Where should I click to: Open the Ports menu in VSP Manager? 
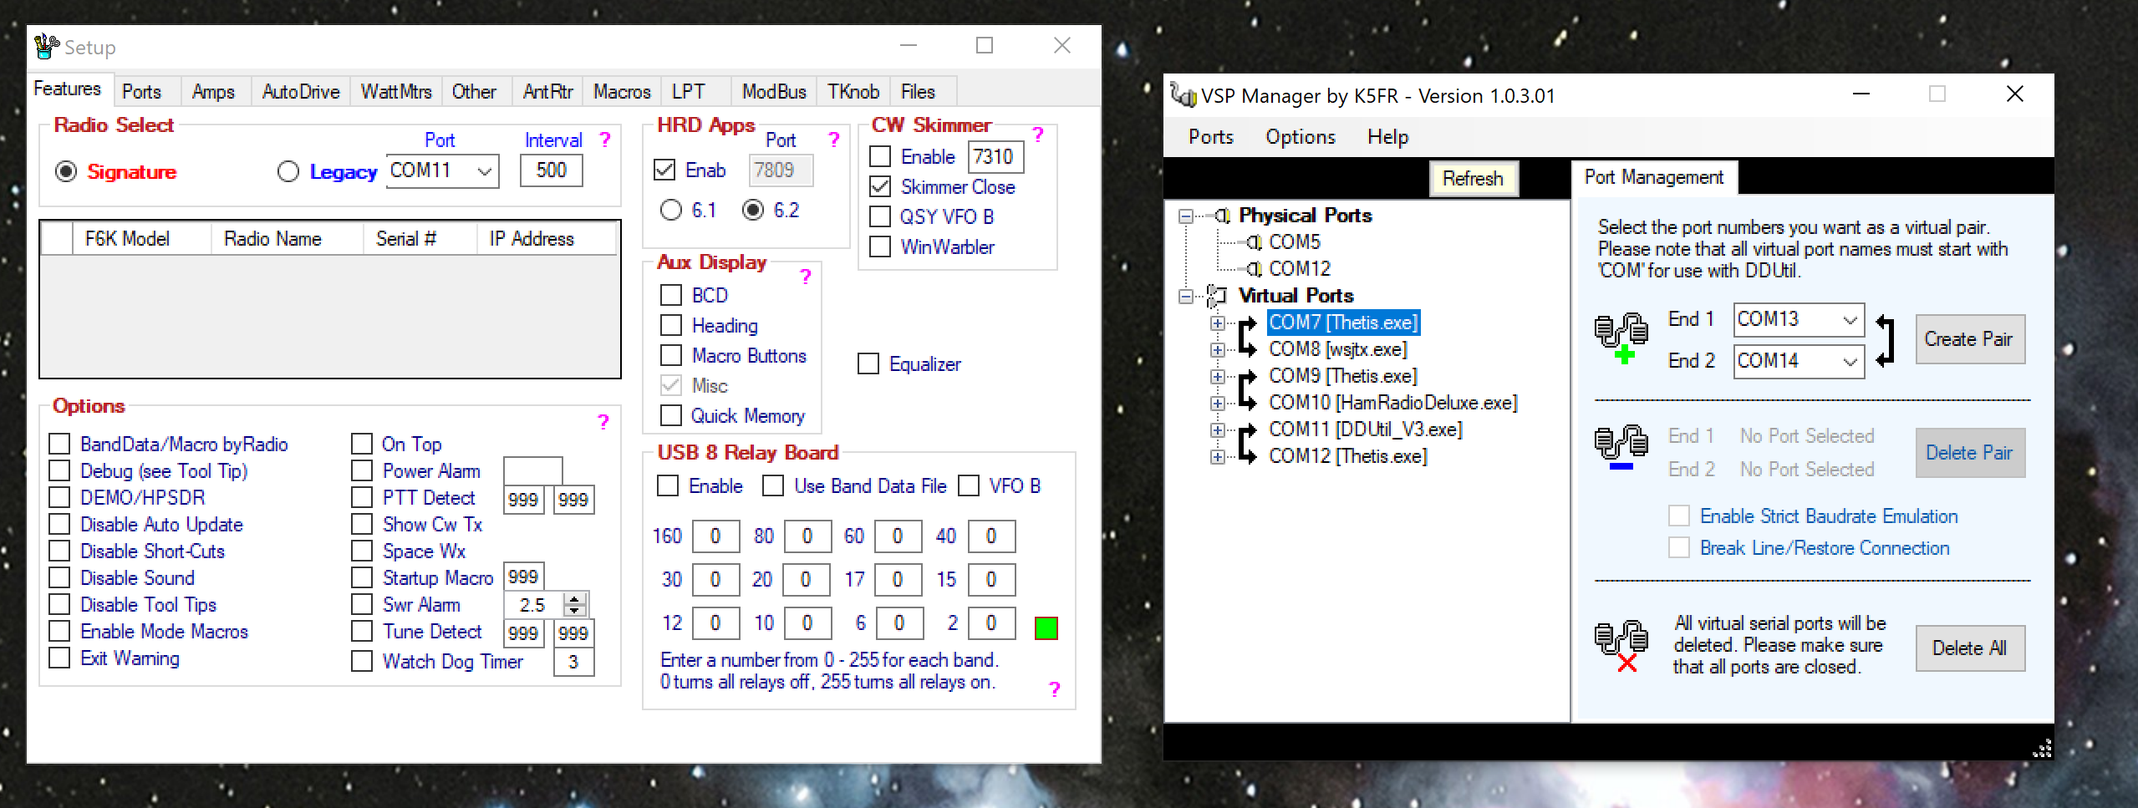[x=1211, y=137]
